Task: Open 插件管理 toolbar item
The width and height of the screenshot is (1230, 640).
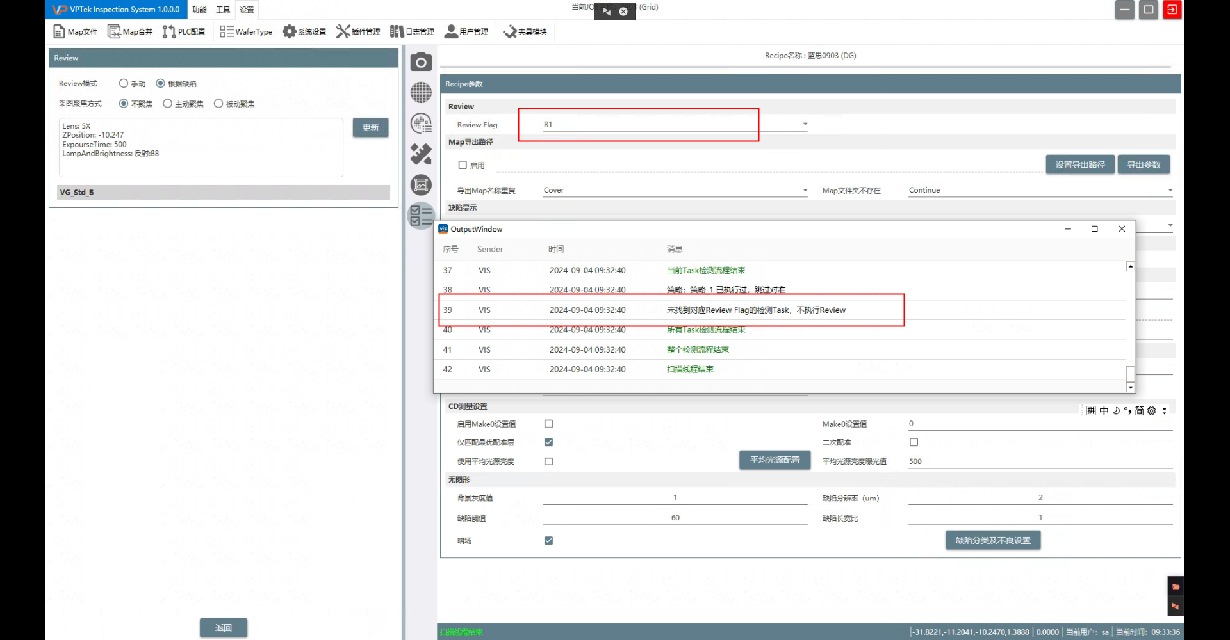Action: click(x=358, y=31)
